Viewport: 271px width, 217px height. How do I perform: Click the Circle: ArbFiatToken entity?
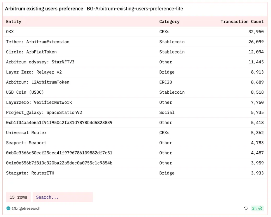click(31, 52)
